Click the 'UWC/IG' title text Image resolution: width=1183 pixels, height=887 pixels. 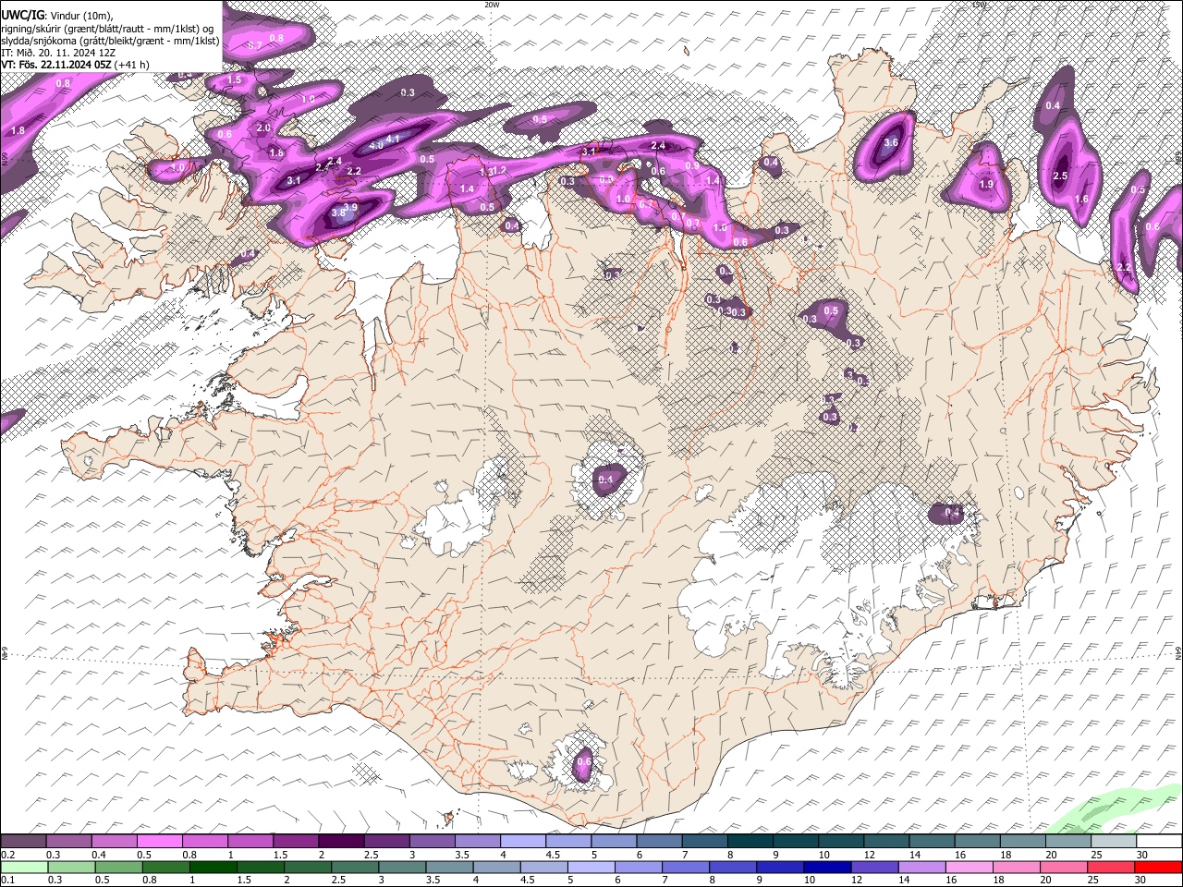click(x=22, y=15)
